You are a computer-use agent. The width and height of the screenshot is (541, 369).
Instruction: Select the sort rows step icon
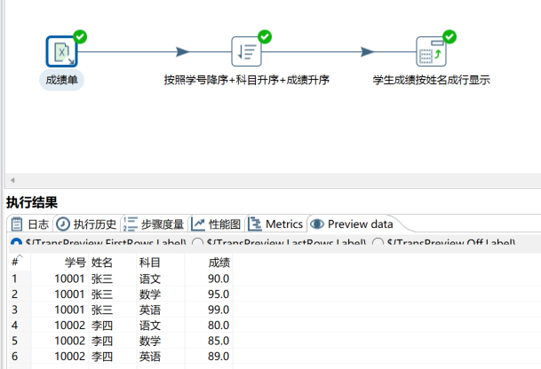246,52
